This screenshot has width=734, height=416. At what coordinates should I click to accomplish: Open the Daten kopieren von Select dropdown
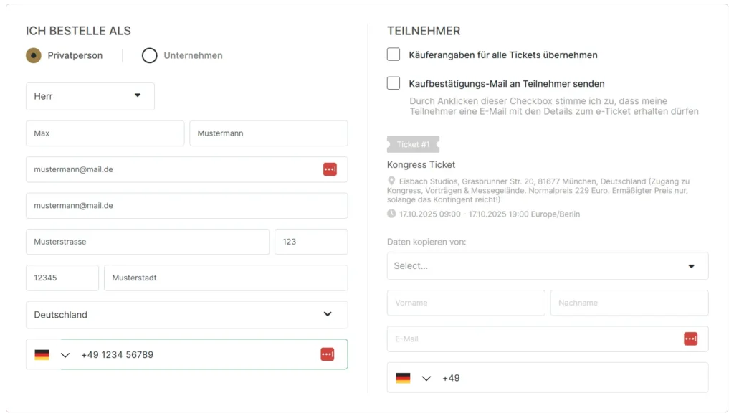point(547,265)
